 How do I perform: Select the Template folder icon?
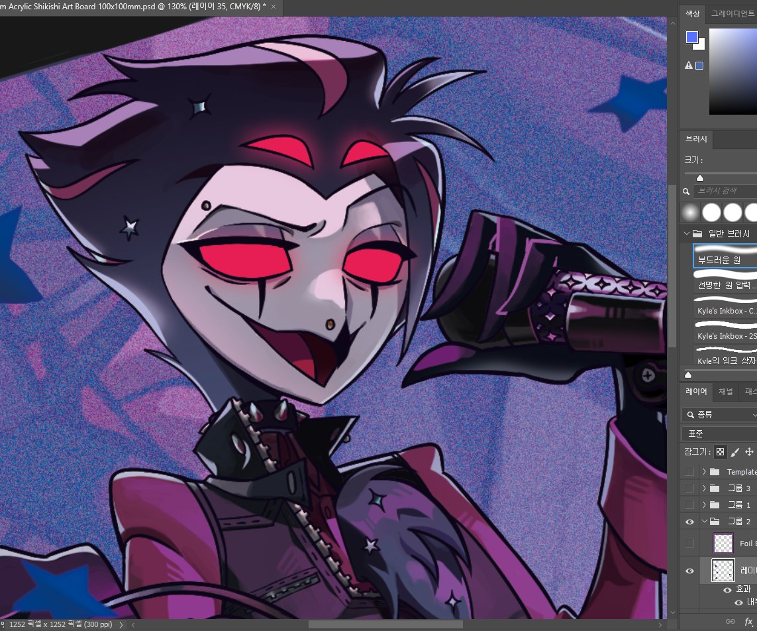715,471
